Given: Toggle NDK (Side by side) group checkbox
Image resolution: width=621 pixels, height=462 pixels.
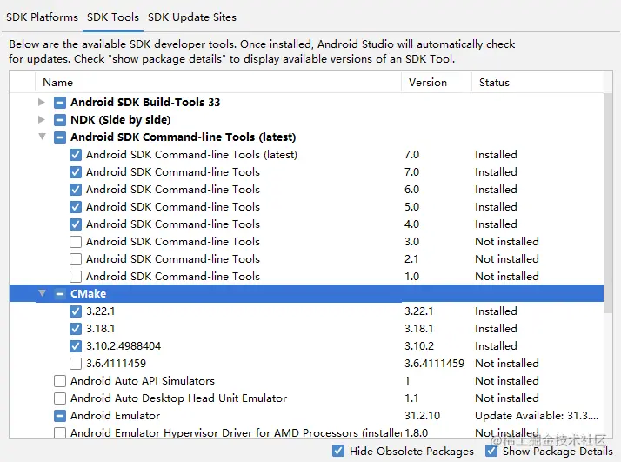Looking at the screenshot, I should point(60,120).
